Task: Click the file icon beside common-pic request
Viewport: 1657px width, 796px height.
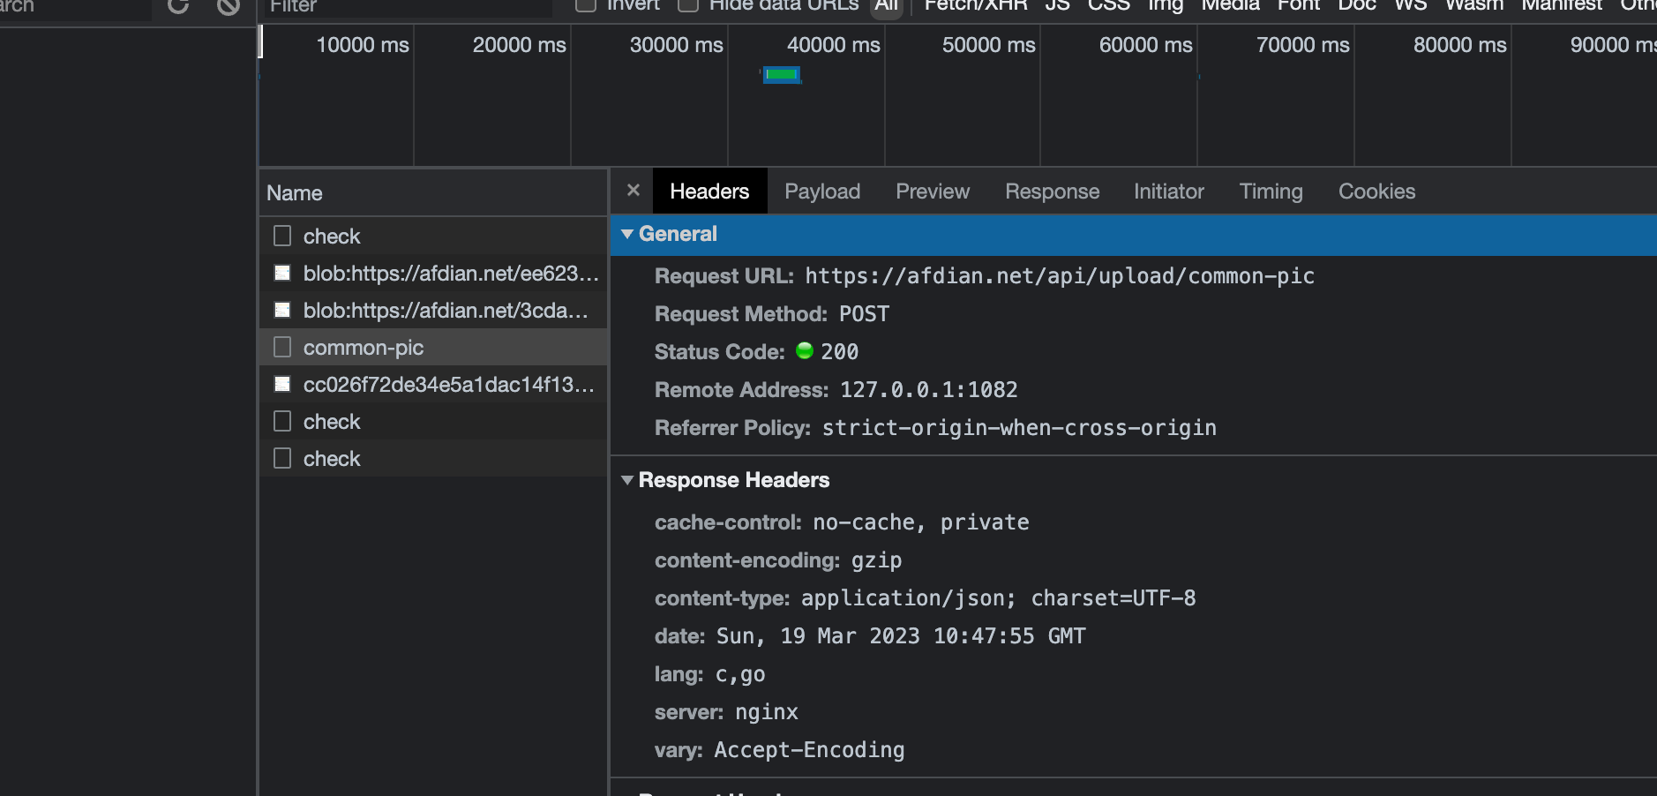Action: tap(282, 348)
